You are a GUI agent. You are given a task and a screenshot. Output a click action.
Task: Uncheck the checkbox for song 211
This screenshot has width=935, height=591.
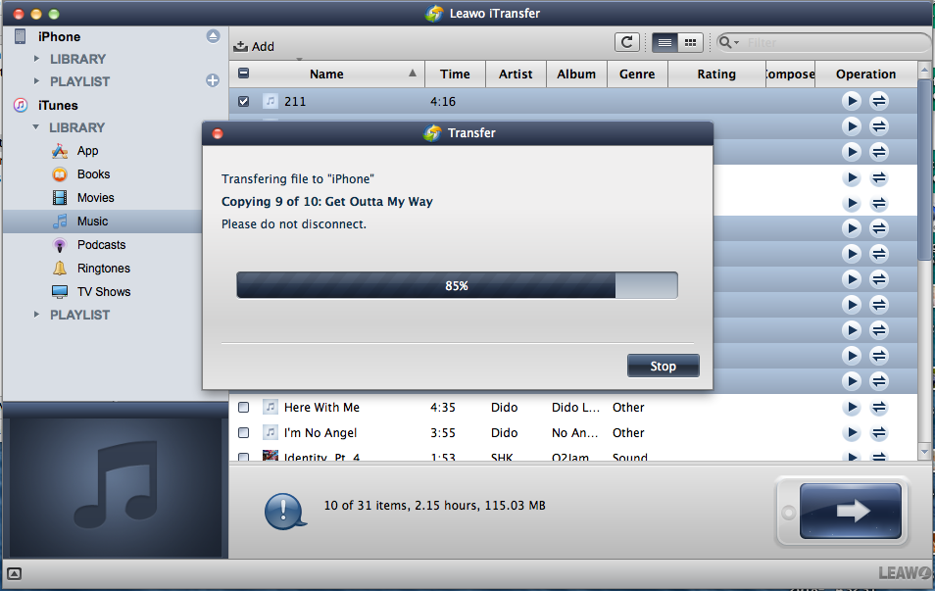point(244,101)
